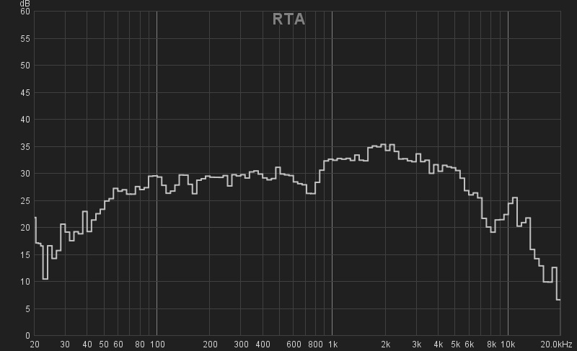Click the 300 Hz frequency axis label

tap(241, 345)
